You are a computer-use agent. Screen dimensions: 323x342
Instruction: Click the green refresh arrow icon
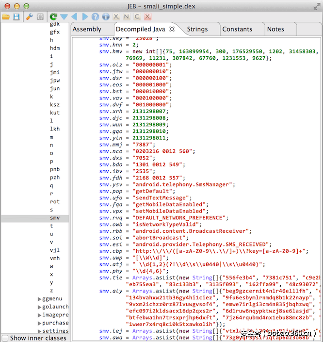(53, 17)
